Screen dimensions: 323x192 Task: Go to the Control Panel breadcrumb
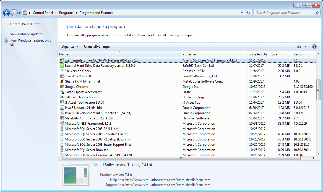[x=43, y=13]
